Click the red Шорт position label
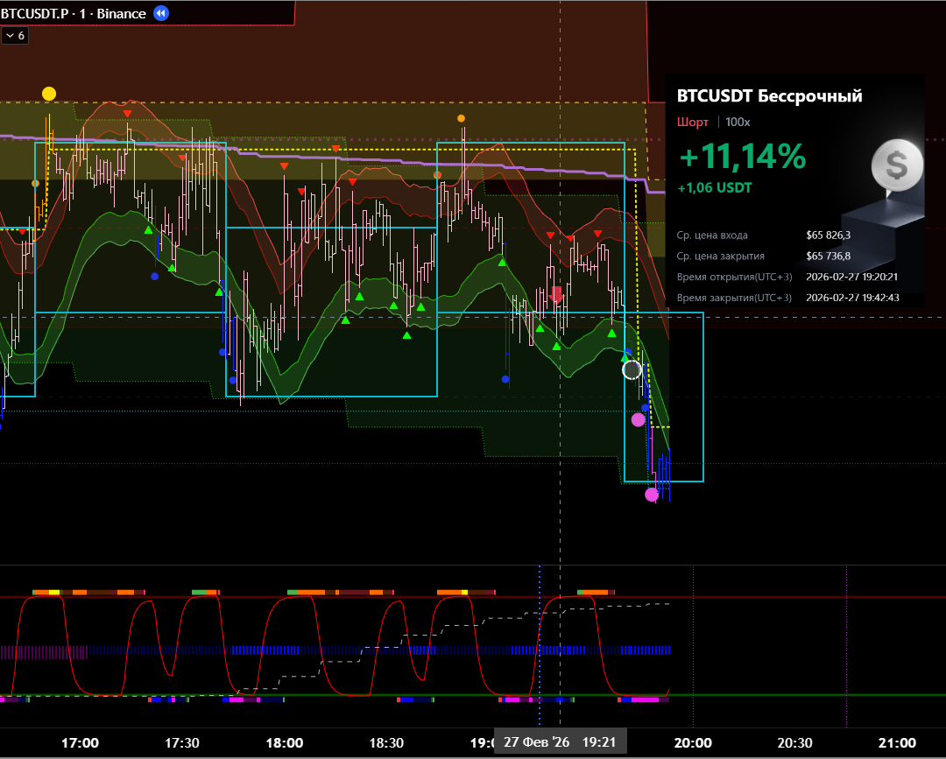This screenshot has height=759, width=946. tap(691, 123)
